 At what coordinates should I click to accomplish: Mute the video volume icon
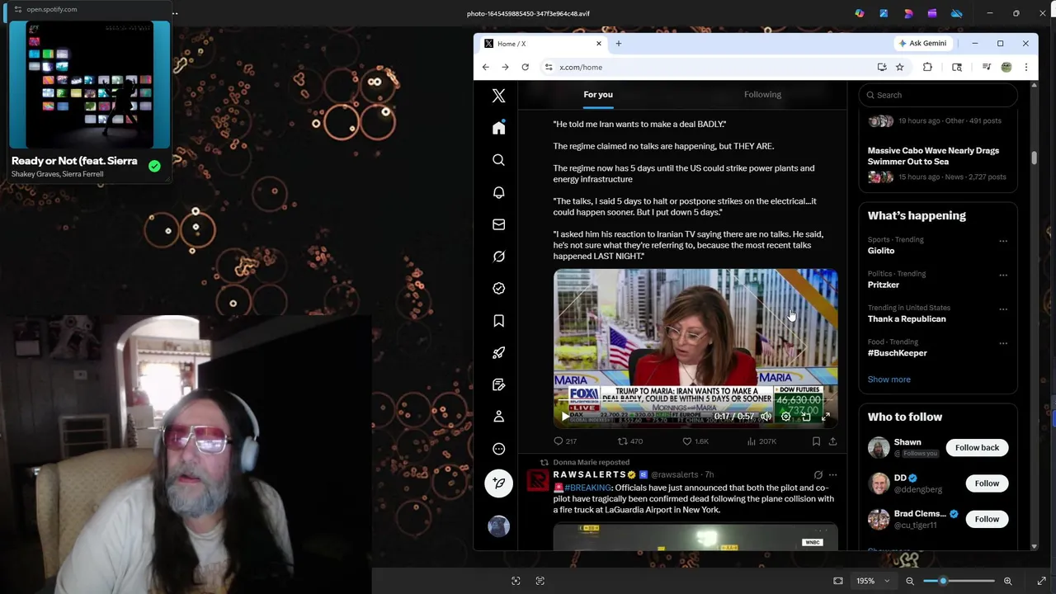[766, 417]
